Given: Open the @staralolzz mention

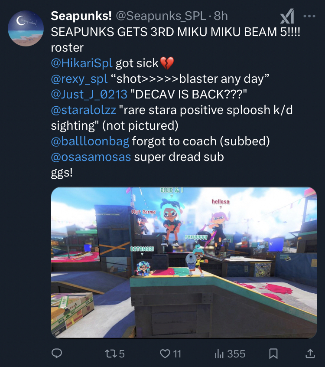Looking at the screenshot, I should pos(84,110).
